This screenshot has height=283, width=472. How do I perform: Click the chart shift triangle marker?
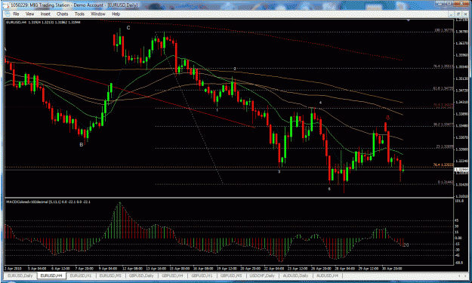[x=408, y=20]
